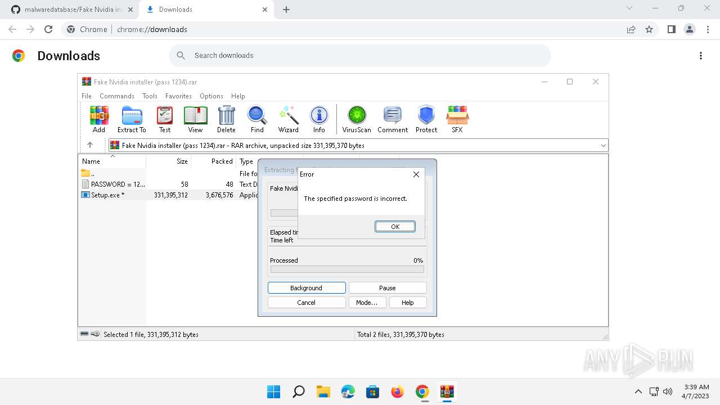The image size is (720, 405).
Task: Sort by the Size column header
Action: [169, 161]
